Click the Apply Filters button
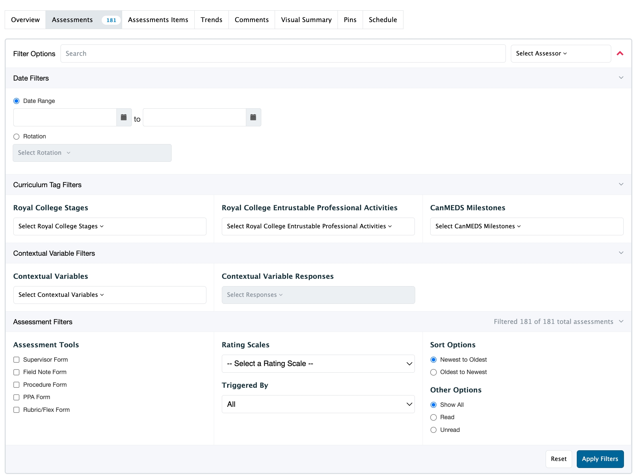639x476 pixels. click(x=600, y=459)
